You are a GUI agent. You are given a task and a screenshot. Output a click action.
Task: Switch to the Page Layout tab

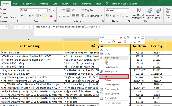[x=29, y=4]
